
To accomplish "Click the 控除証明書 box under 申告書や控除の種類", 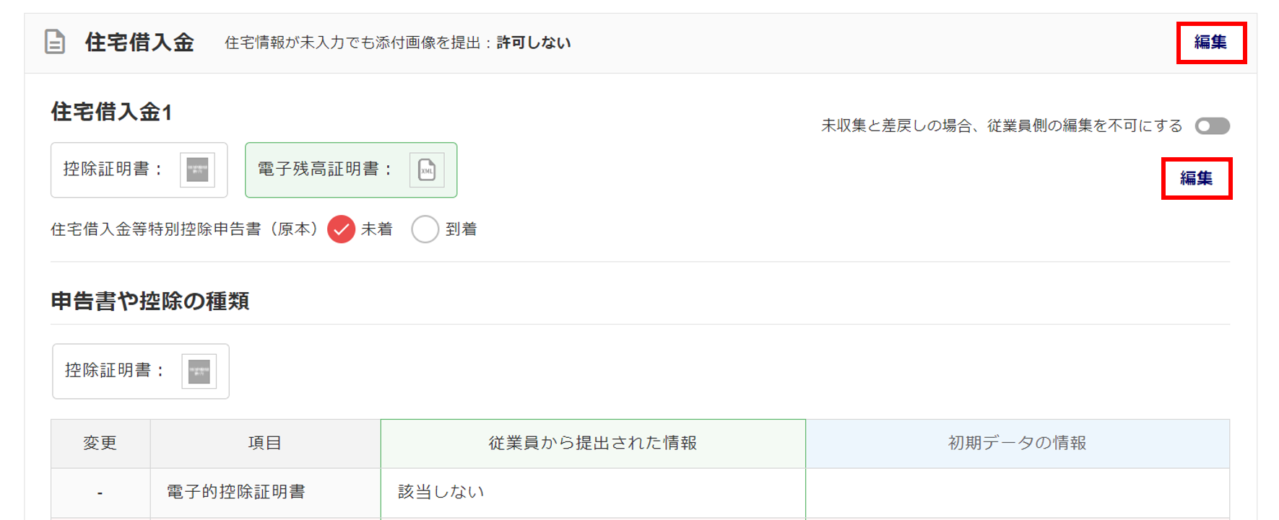I will click(x=141, y=371).
